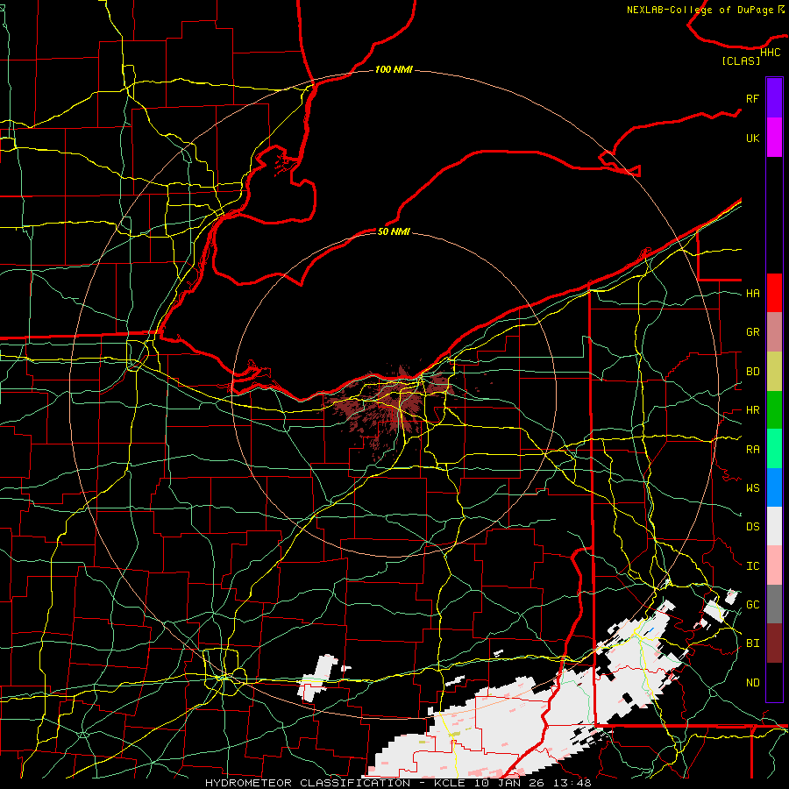Click the UK legend label
789x789 pixels.
[752, 138]
